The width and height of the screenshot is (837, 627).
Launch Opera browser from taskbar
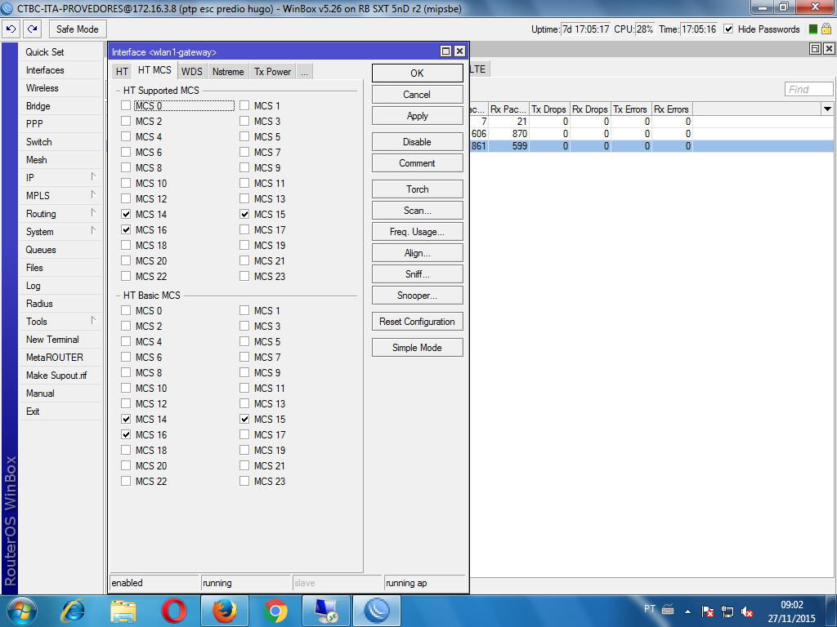[173, 611]
